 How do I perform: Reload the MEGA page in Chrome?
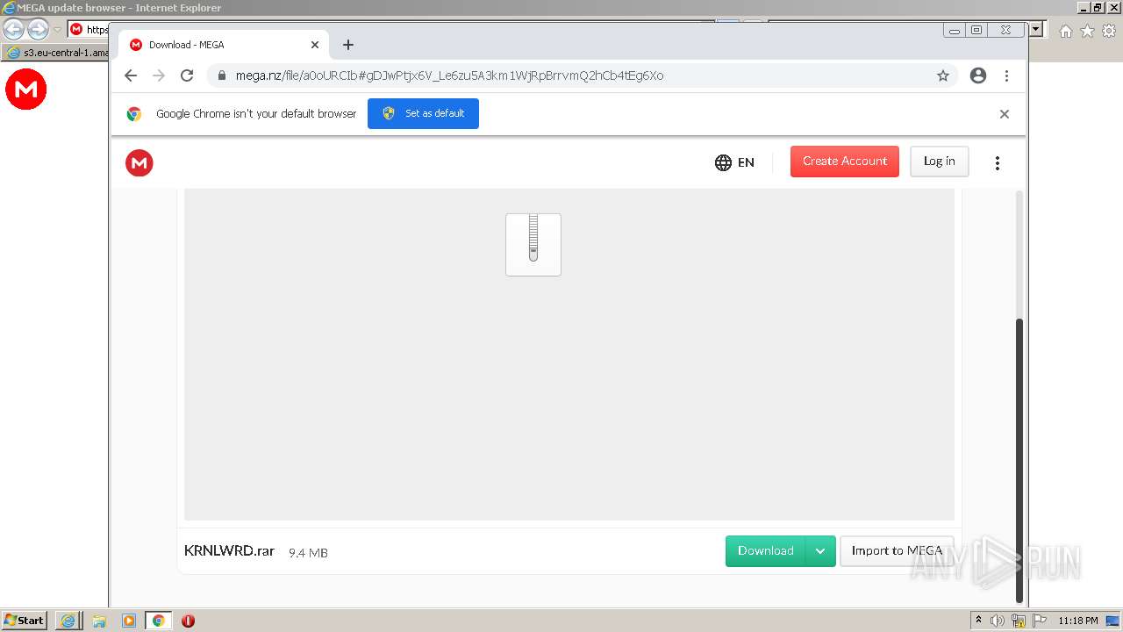[187, 75]
